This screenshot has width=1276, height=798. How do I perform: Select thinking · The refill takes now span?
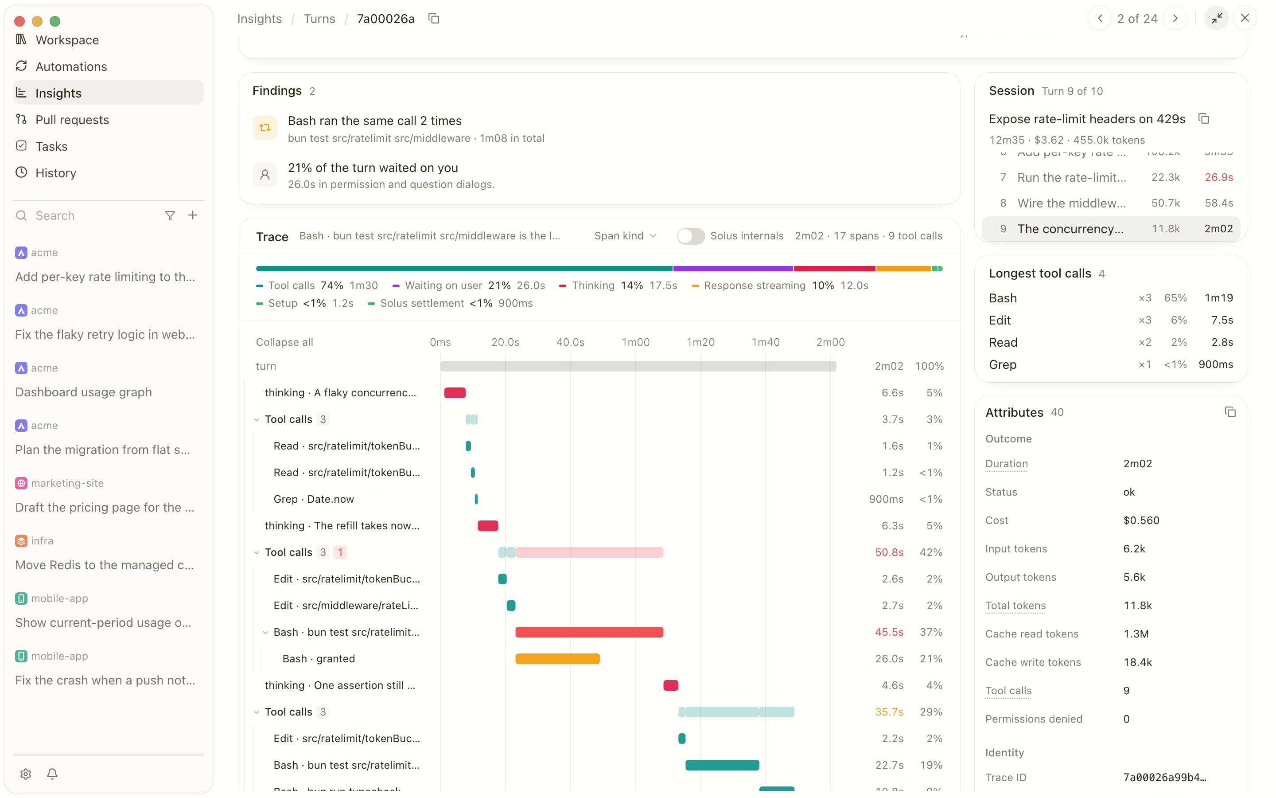599,526
